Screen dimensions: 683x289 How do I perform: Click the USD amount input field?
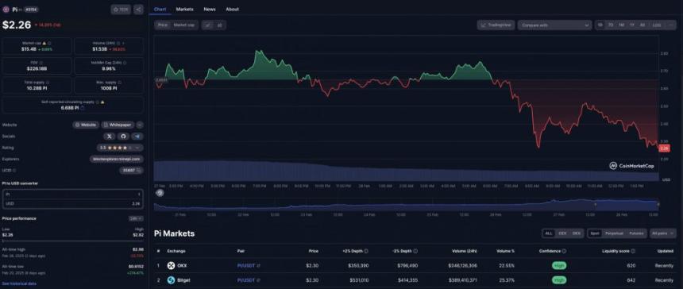click(x=73, y=204)
